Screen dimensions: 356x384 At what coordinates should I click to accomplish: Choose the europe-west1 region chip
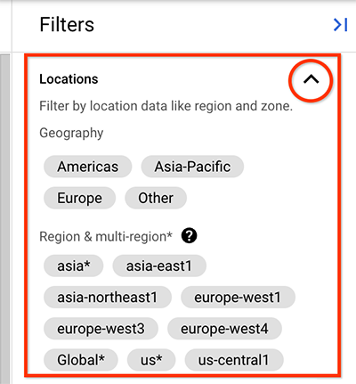click(238, 298)
